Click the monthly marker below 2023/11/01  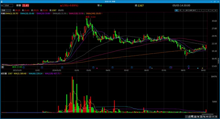click(x=24, y=67)
